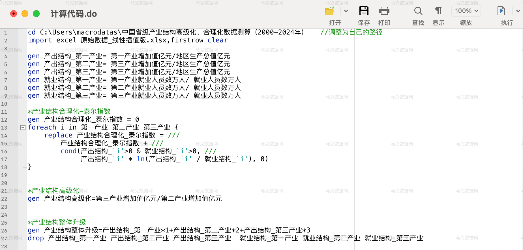Screen dimensions: 523x250
Task: Open Find with the magnifier icon
Action: coord(418,11)
